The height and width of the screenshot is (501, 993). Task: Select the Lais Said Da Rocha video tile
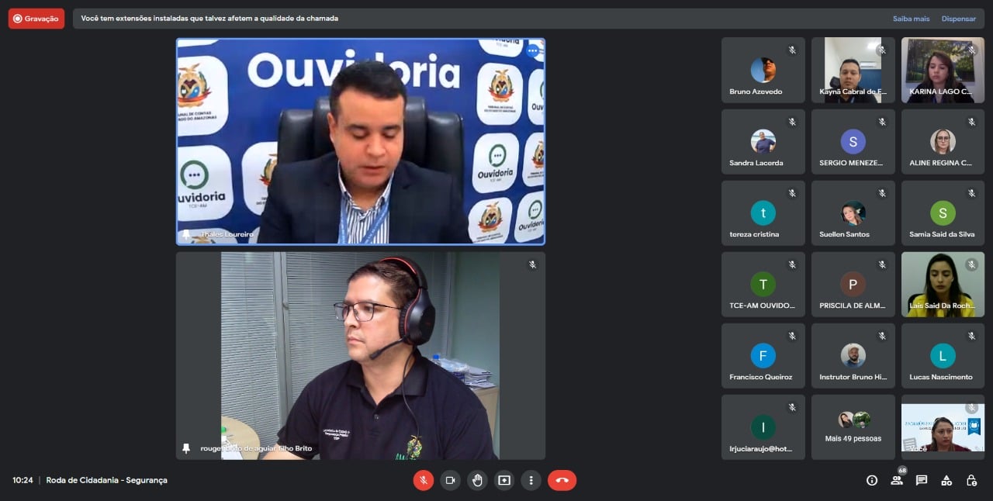943,285
